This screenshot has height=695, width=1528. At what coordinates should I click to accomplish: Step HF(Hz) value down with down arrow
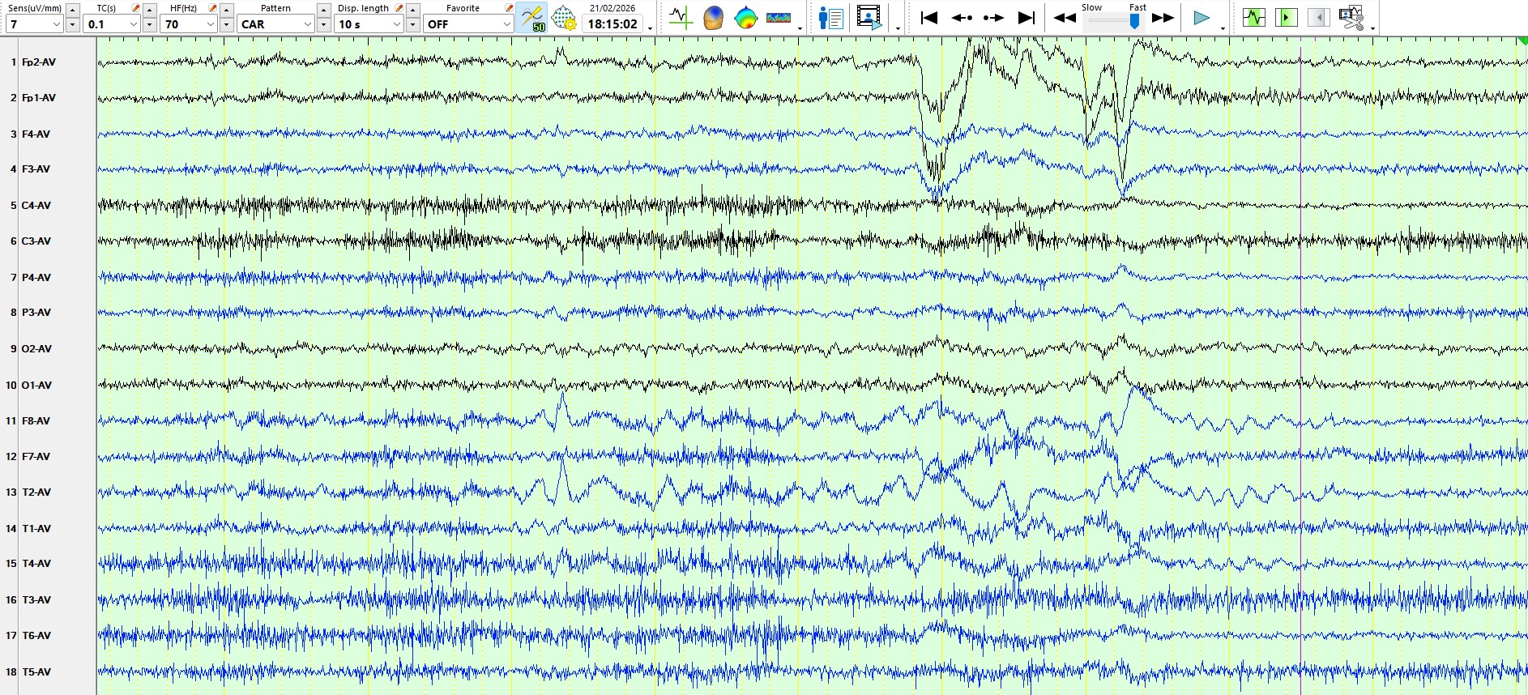click(x=227, y=24)
